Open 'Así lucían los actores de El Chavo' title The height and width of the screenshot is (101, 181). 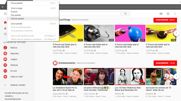point(158,89)
